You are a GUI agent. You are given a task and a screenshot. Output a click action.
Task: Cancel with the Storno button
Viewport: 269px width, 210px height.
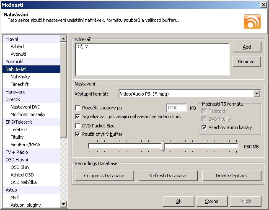pyautogui.click(x=212, y=201)
